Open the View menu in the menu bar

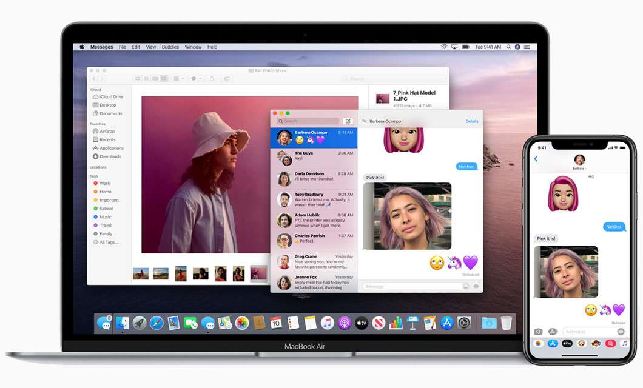[150, 47]
